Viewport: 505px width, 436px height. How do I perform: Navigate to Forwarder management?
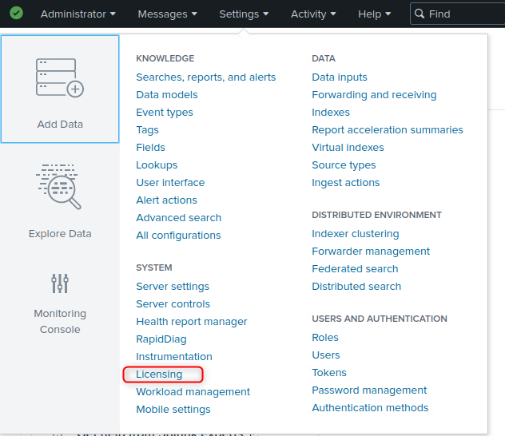pyautogui.click(x=371, y=252)
